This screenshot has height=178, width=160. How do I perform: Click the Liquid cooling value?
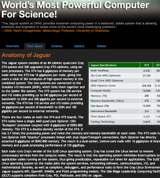click(146, 122)
